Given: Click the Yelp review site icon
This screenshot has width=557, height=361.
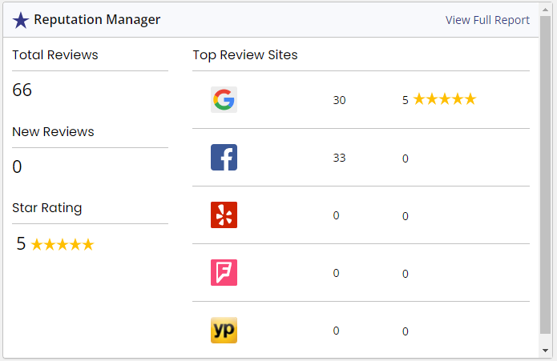Looking at the screenshot, I should [224, 215].
